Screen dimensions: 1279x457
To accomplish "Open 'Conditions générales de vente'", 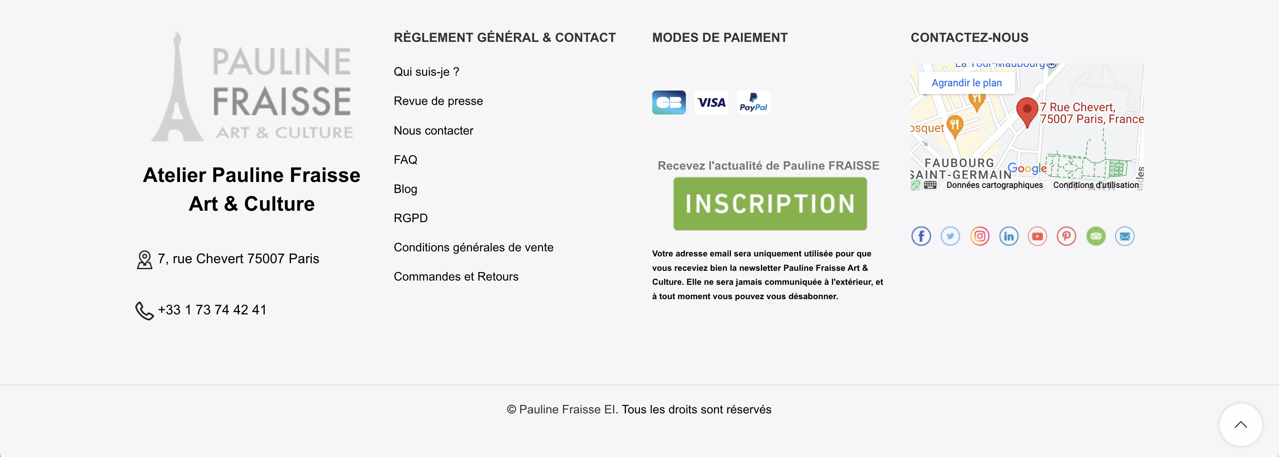I will pyautogui.click(x=473, y=248).
